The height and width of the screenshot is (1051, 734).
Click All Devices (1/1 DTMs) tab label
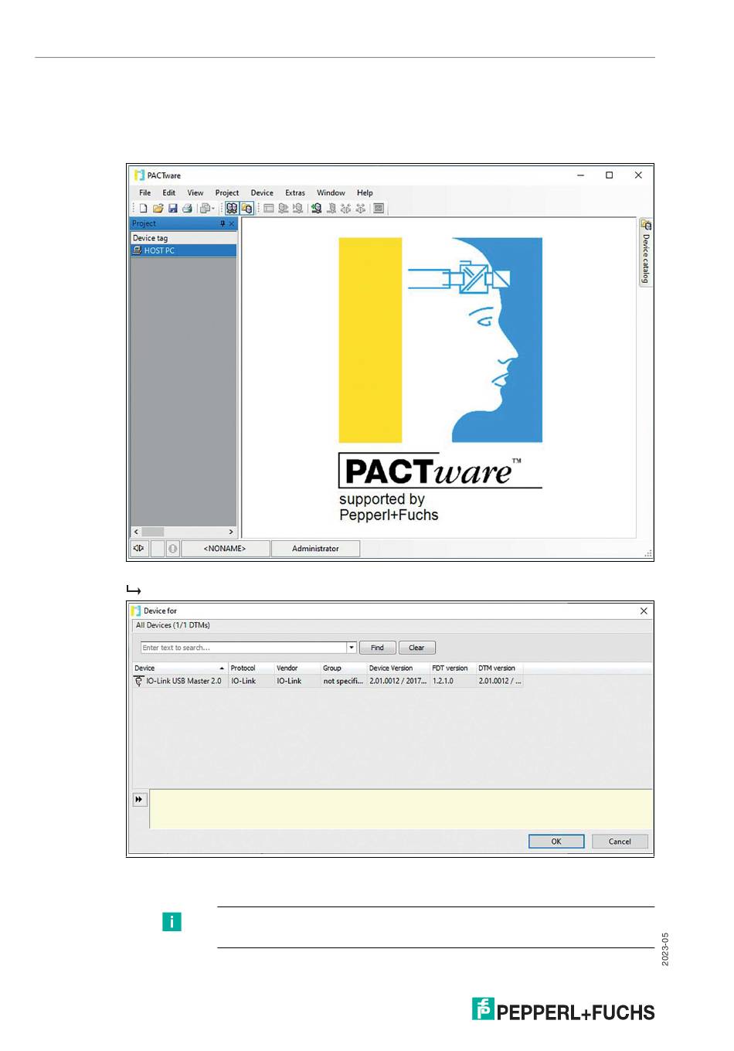click(173, 625)
